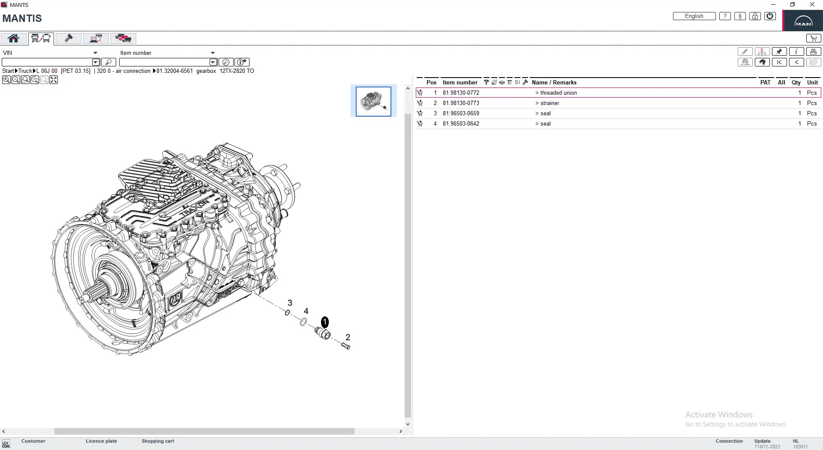Click the zoom in magnifier icon
The width and height of the screenshot is (823, 450).
tap(6, 80)
